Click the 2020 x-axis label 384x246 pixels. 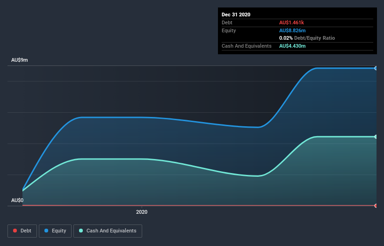(x=142, y=212)
